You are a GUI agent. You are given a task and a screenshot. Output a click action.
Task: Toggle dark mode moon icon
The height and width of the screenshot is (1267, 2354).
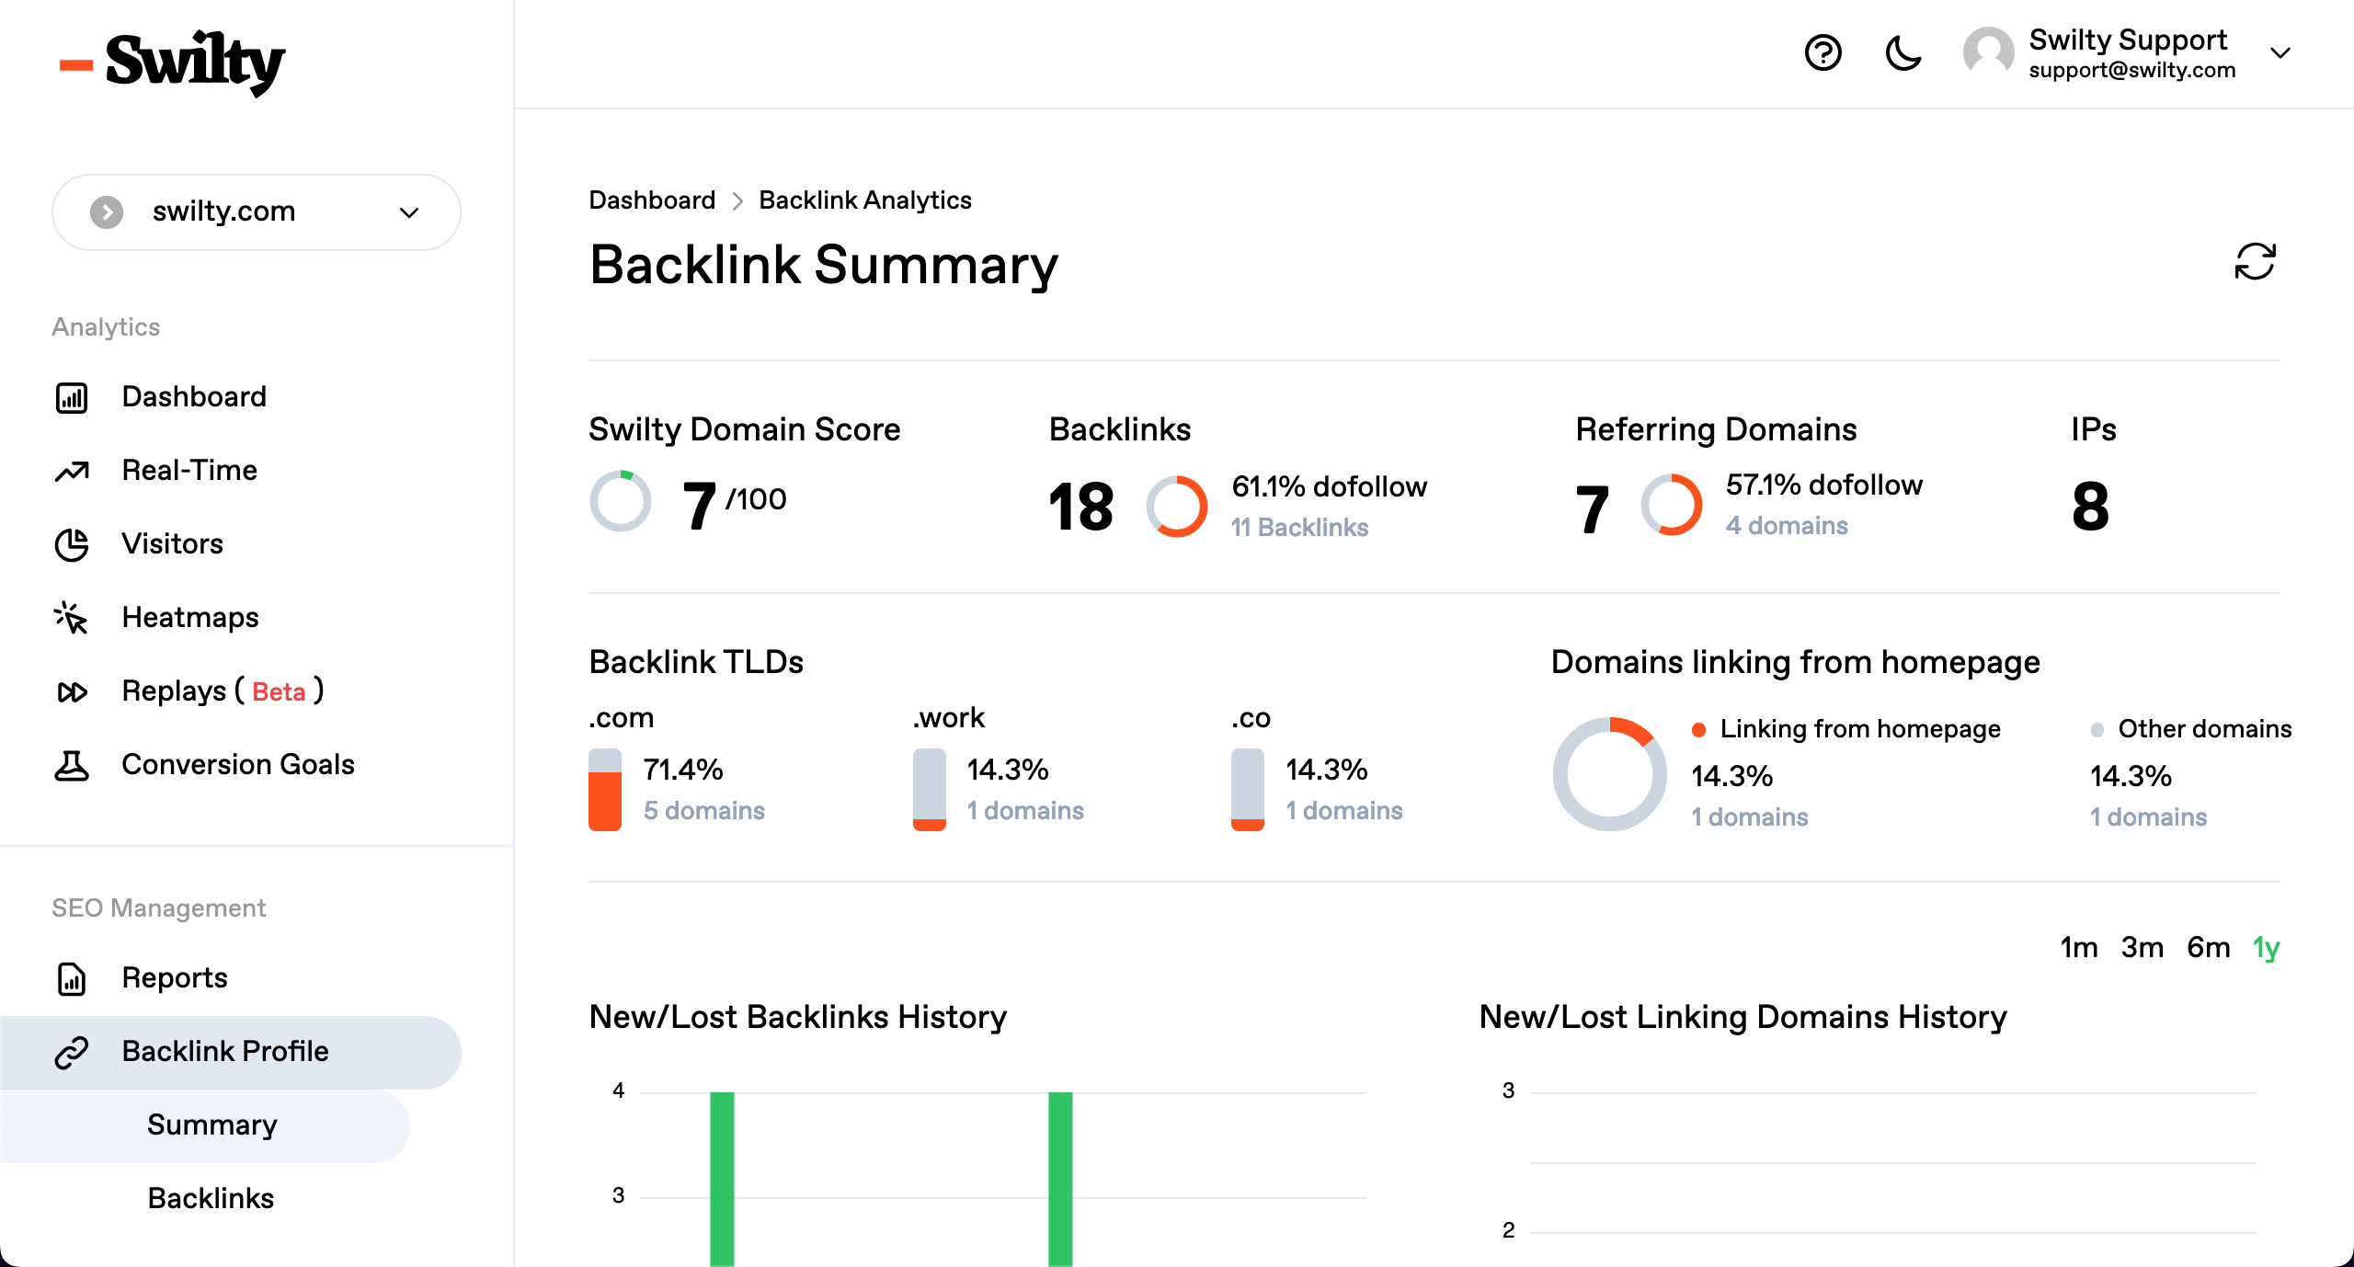1903,53
